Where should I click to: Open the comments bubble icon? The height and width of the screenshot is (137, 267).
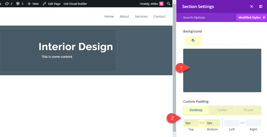[17, 4]
